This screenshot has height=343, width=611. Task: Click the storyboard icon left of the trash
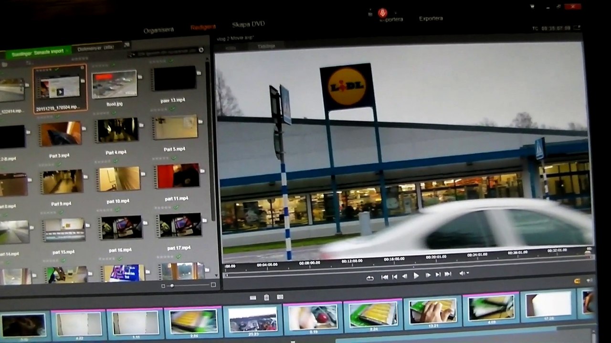[x=253, y=298]
